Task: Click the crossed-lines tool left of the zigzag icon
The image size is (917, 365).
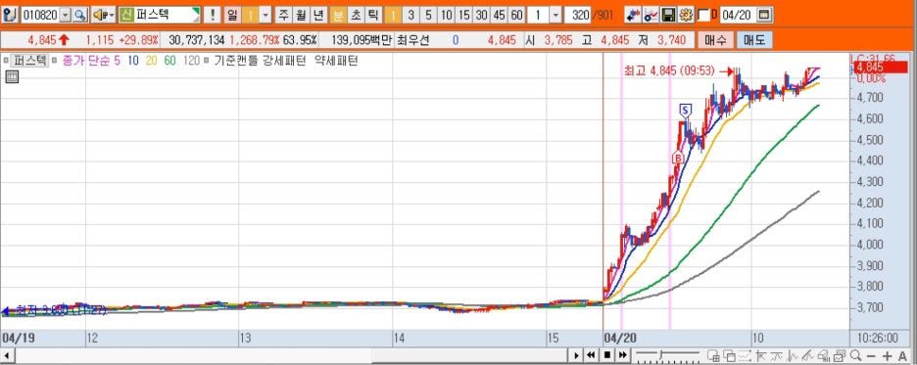Action: 761,355
